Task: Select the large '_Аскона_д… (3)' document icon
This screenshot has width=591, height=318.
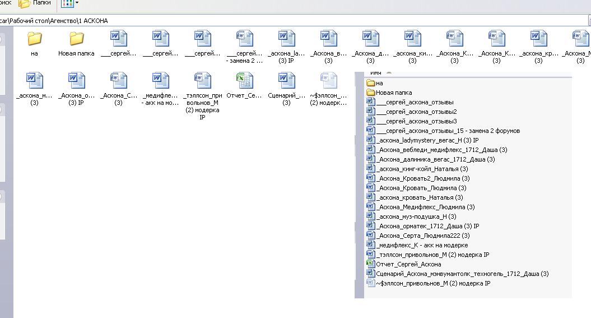Action: coord(370,39)
